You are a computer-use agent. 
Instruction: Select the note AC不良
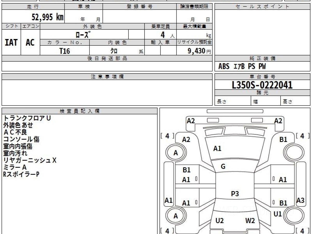pyautogui.click(x=15, y=132)
